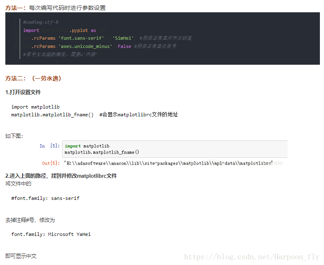The image size is (324, 265).
Task: Click the comment '#会显示matplotlibrc文件的地址'
Action: [x=139, y=115]
